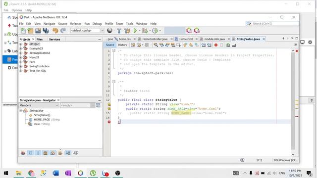
Task: Select HOME_PAGE : String in Navigator
Action: (x=47, y=120)
